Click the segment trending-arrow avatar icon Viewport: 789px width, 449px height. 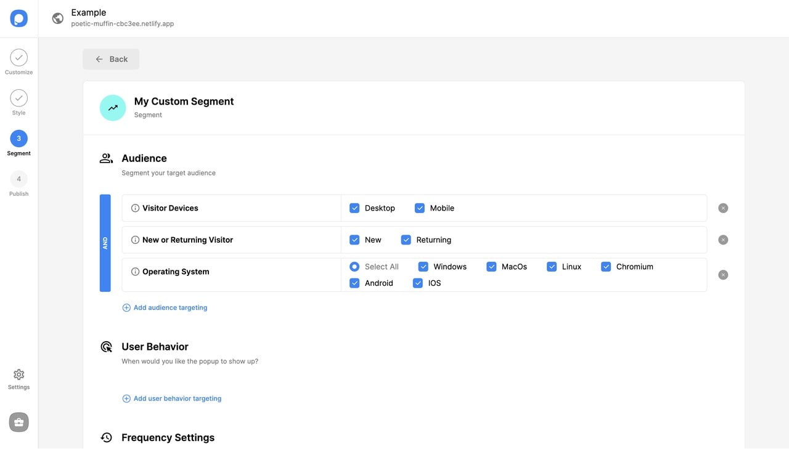tap(113, 108)
